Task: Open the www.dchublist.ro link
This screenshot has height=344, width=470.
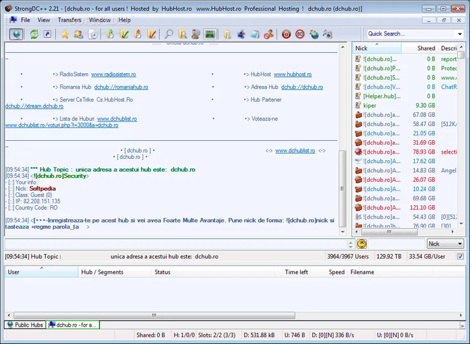Action: pos(295,151)
